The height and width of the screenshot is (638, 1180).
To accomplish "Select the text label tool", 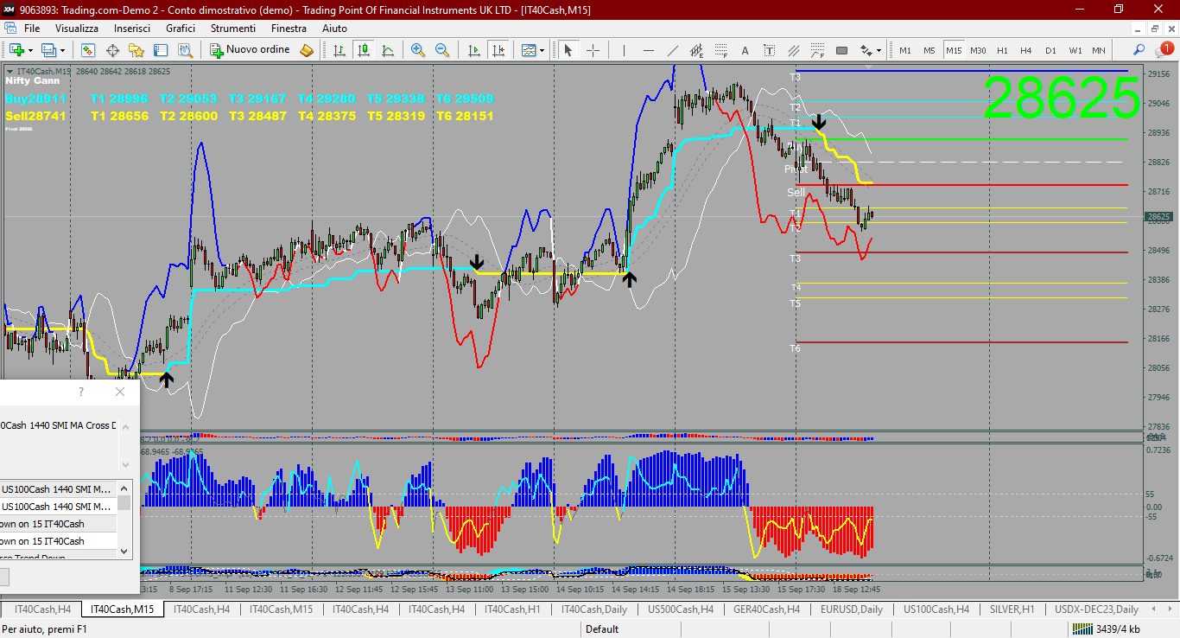I will (769, 50).
